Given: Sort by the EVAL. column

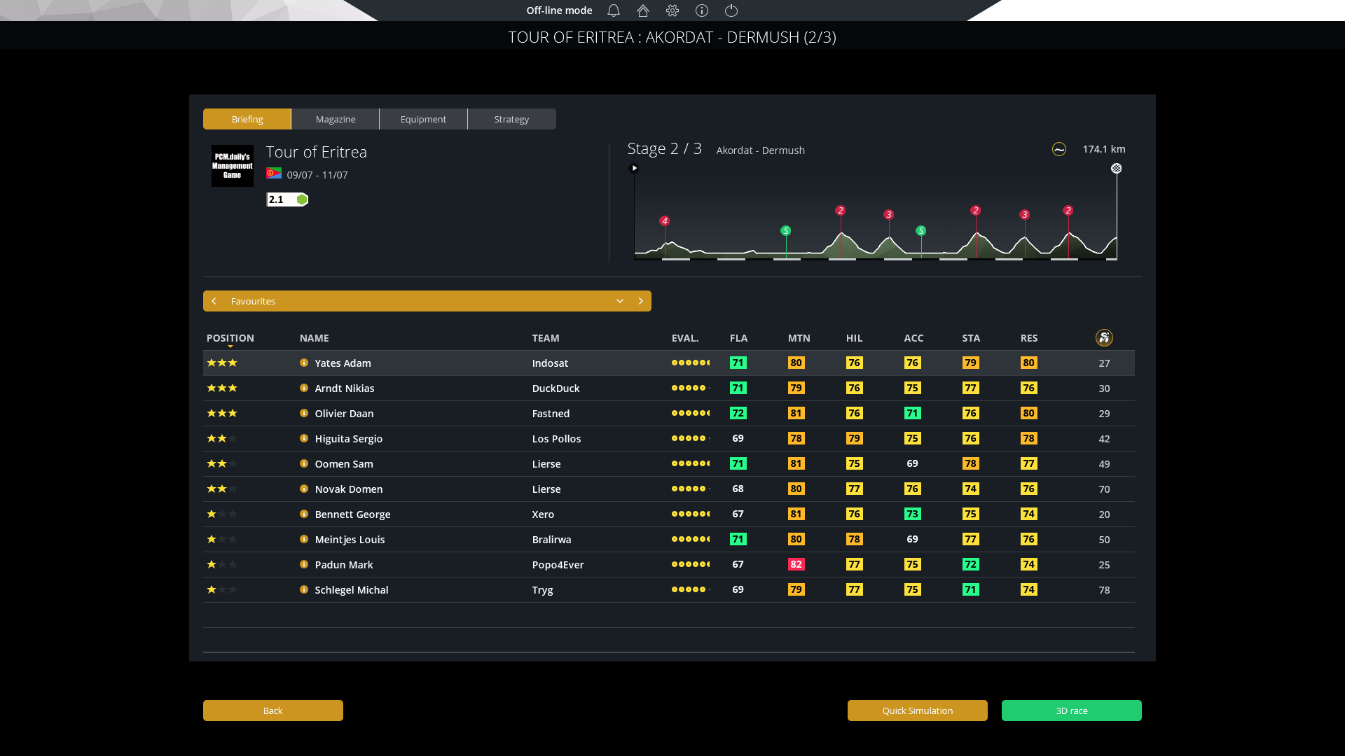Looking at the screenshot, I should point(685,338).
